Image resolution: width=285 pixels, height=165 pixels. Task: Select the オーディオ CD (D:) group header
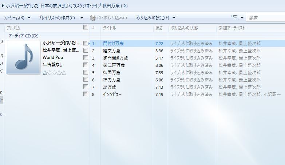(24, 36)
